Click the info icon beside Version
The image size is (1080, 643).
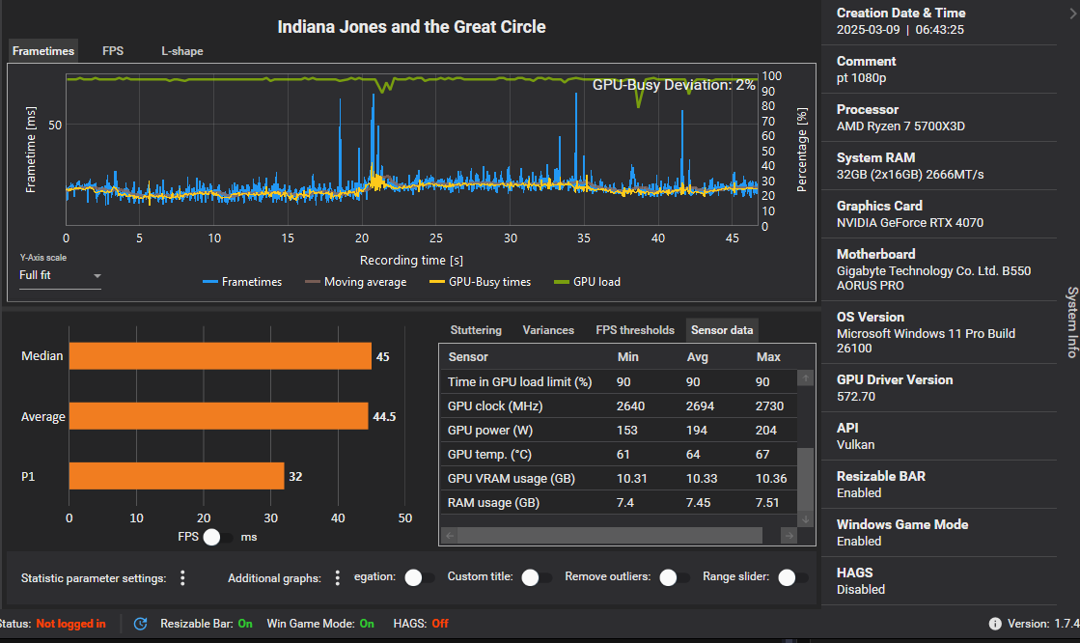coord(995,624)
